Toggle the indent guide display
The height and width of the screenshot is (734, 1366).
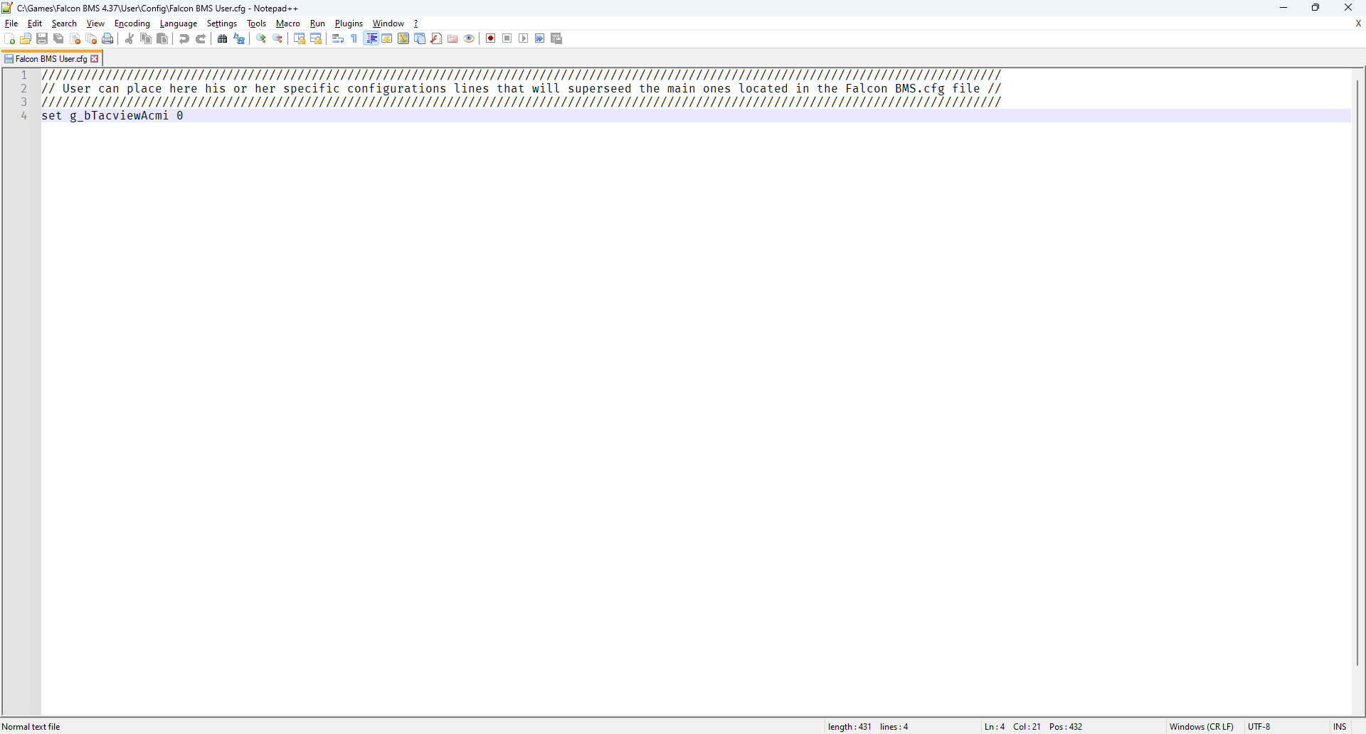[x=371, y=39]
